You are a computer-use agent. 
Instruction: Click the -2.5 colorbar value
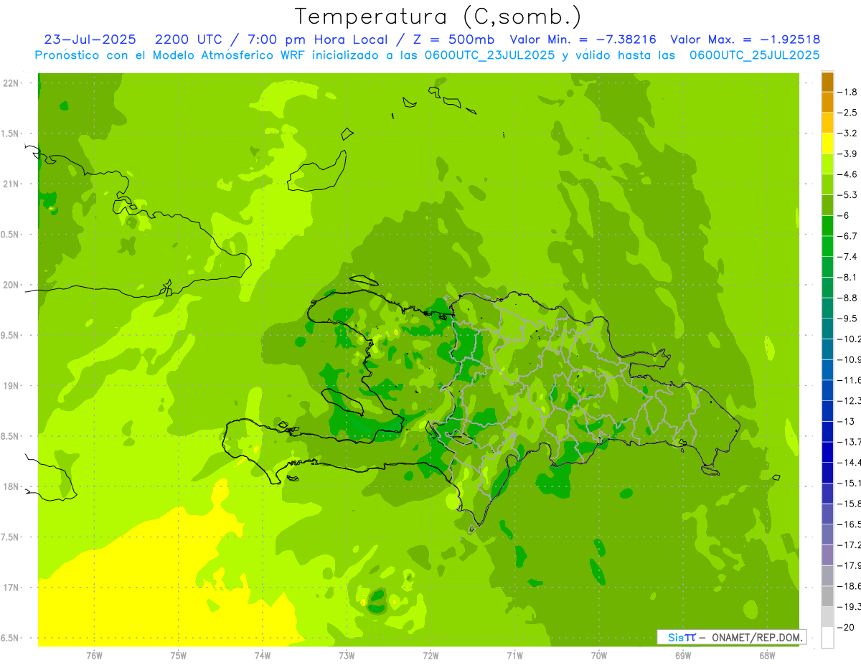pyautogui.click(x=847, y=113)
